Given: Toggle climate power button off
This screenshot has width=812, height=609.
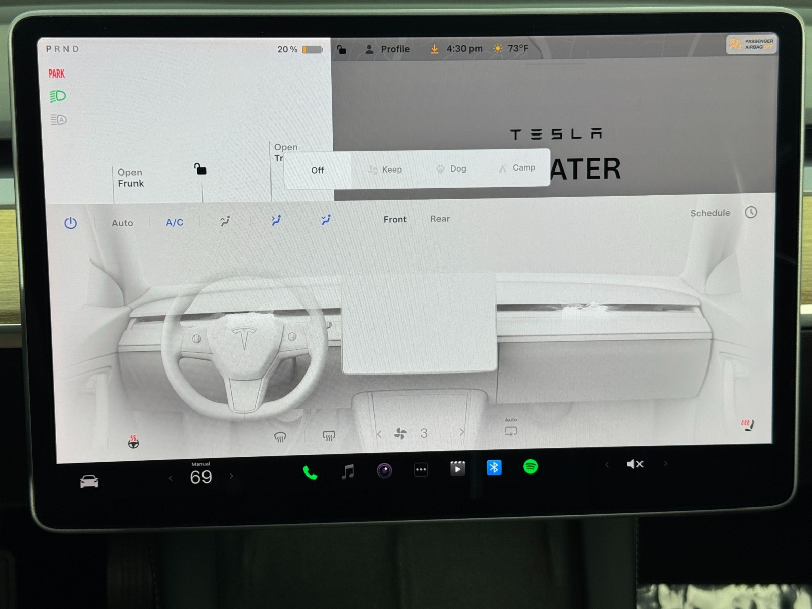Looking at the screenshot, I should [x=71, y=223].
